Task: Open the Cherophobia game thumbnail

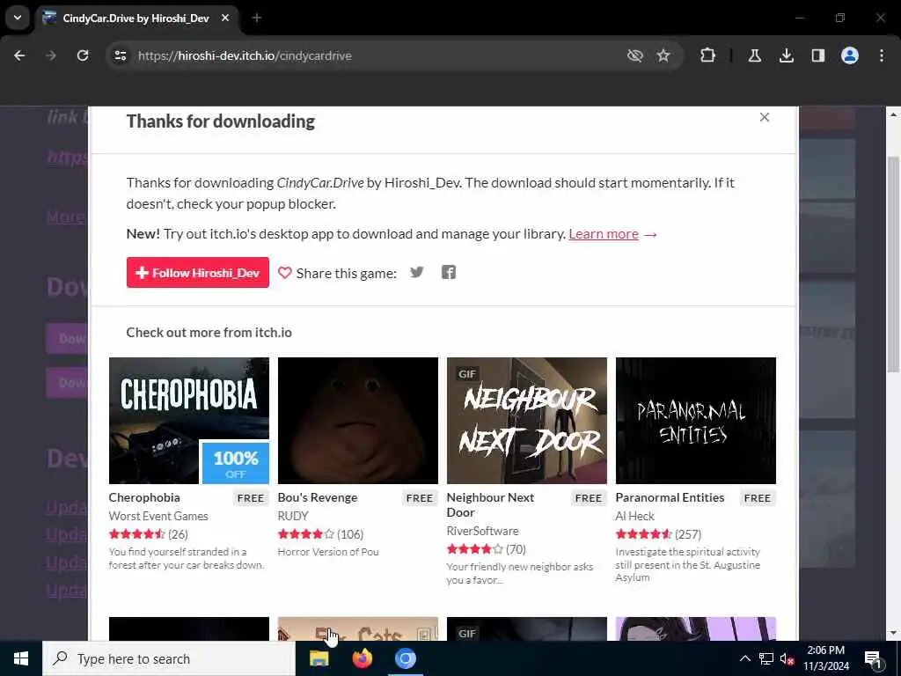Action: [x=189, y=421]
